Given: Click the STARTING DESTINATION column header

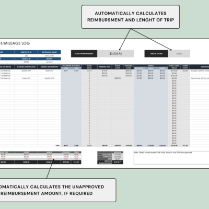Looking at the screenshot, I should coord(26,67).
